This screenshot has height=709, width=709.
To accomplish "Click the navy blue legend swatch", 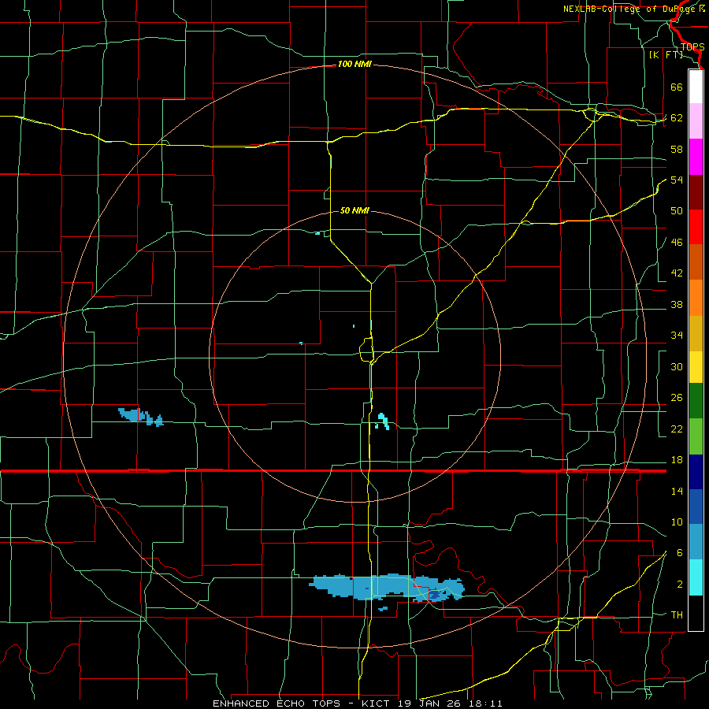I will tap(696, 472).
